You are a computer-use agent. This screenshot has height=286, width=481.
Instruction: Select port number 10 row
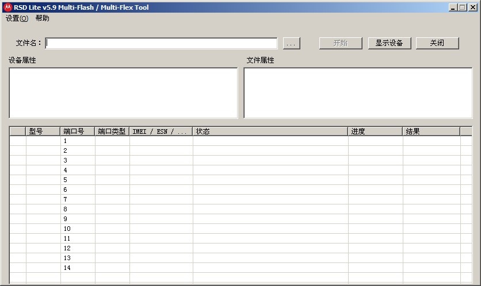click(x=241, y=229)
